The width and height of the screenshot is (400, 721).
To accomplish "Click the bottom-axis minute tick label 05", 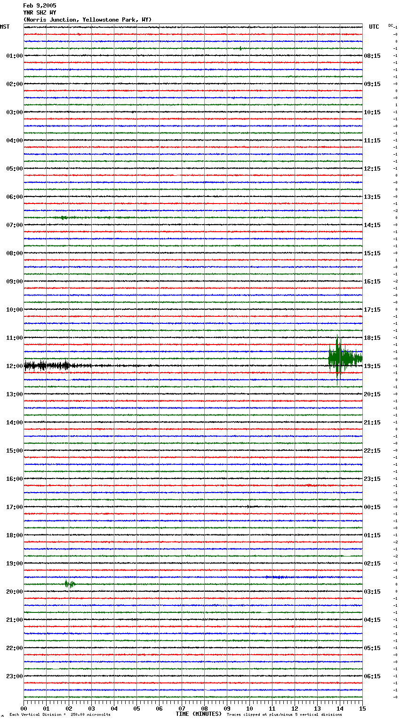I will (136, 708).
